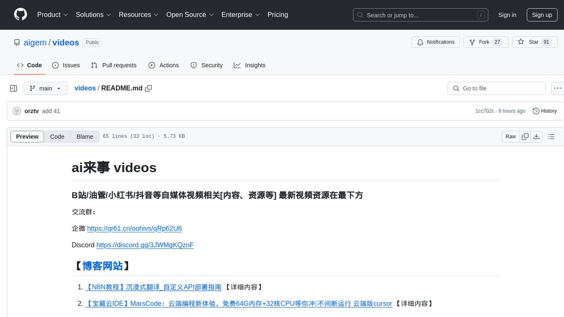Click the ai来事 videos heading
This screenshot has height=317, width=564.
pos(114,167)
